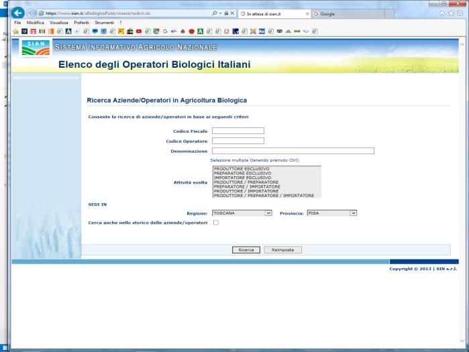Open the YouTube favorite in the favorites bar
This screenshot has width=469, height=352.
click(139, 31)
